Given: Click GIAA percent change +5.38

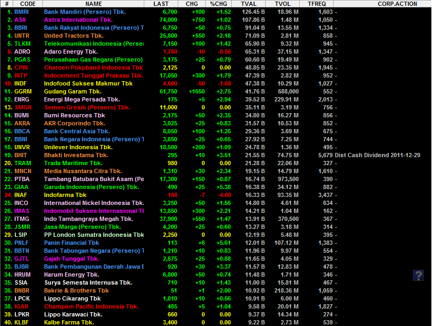Looking at the screenshot, I should (x=224, y=187).
